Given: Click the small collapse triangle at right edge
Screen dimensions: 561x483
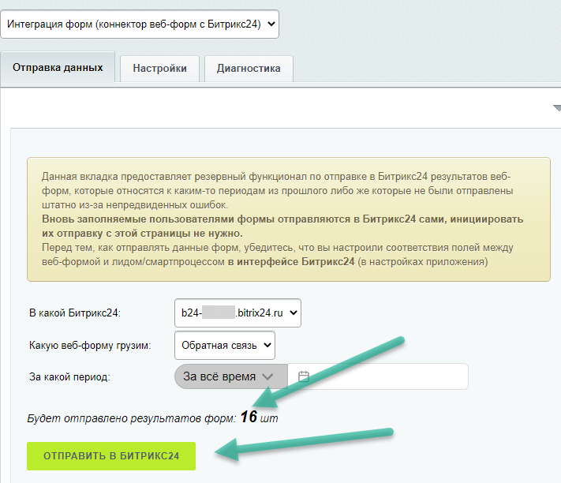Looking at the screenshot, I should 555,108.
